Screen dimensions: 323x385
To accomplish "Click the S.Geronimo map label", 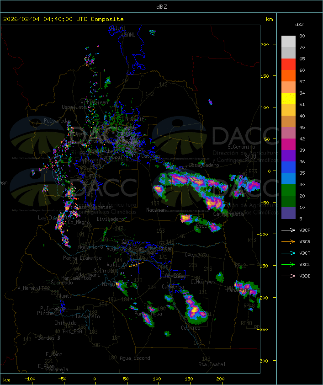I will 241,147.
